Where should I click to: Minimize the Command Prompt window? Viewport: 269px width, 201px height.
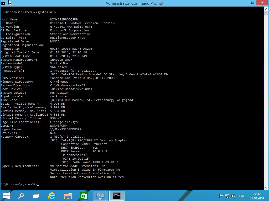246,3
